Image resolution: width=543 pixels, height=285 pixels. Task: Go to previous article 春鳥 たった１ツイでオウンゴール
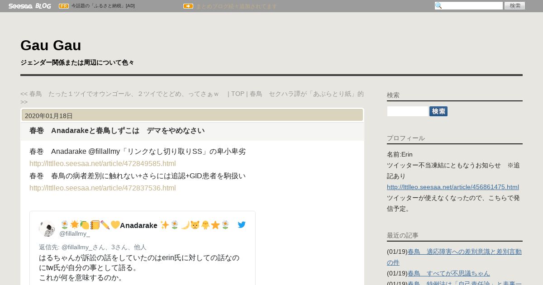tap(119, 94)
